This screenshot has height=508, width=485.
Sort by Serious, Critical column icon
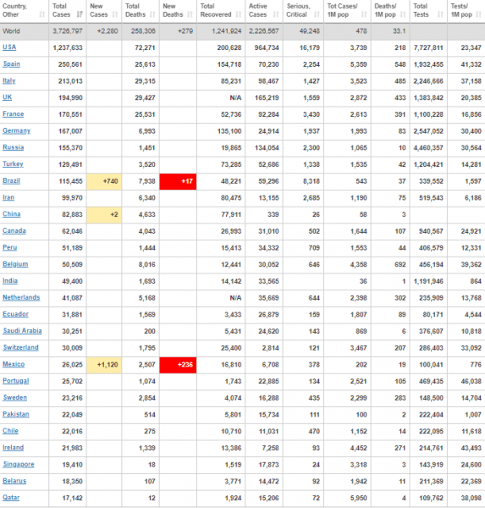(317, 14)
